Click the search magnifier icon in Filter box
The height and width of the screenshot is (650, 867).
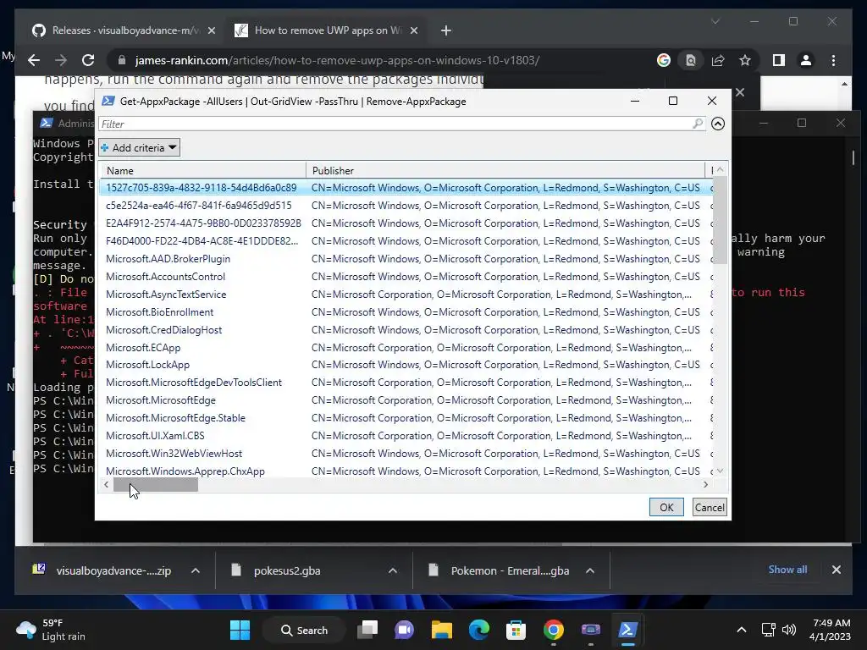698,124
